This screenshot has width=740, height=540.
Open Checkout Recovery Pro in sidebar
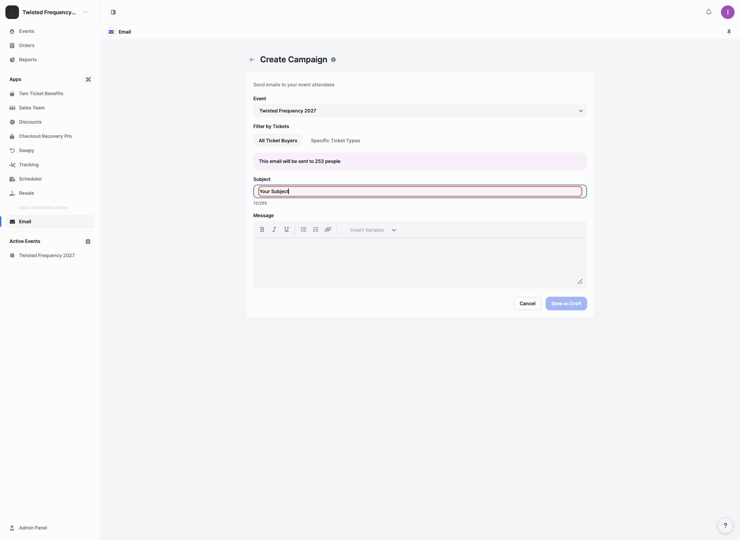pos(45,136)
